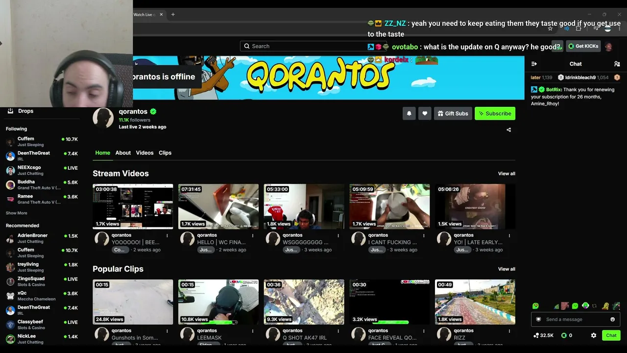
Task: Open options menu for the Gunshots in Som clip
Action: [167, 331]
